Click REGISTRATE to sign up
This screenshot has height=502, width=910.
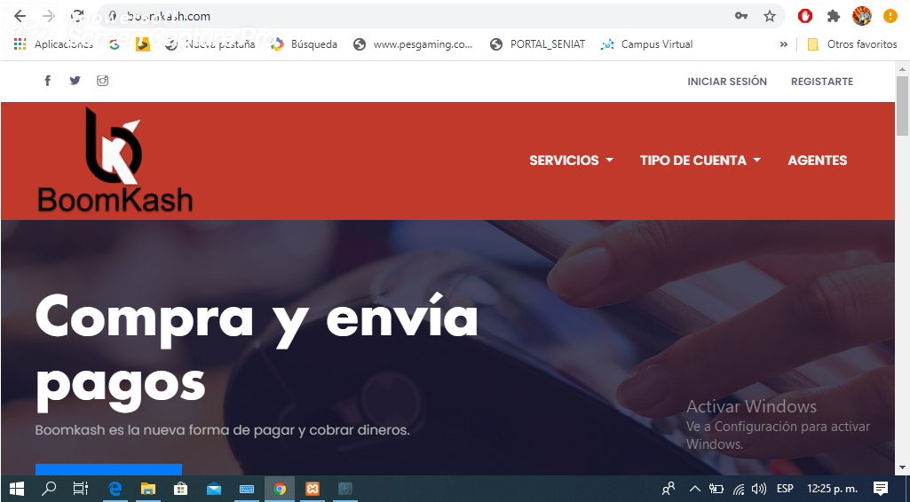click(x=822, y=82)
